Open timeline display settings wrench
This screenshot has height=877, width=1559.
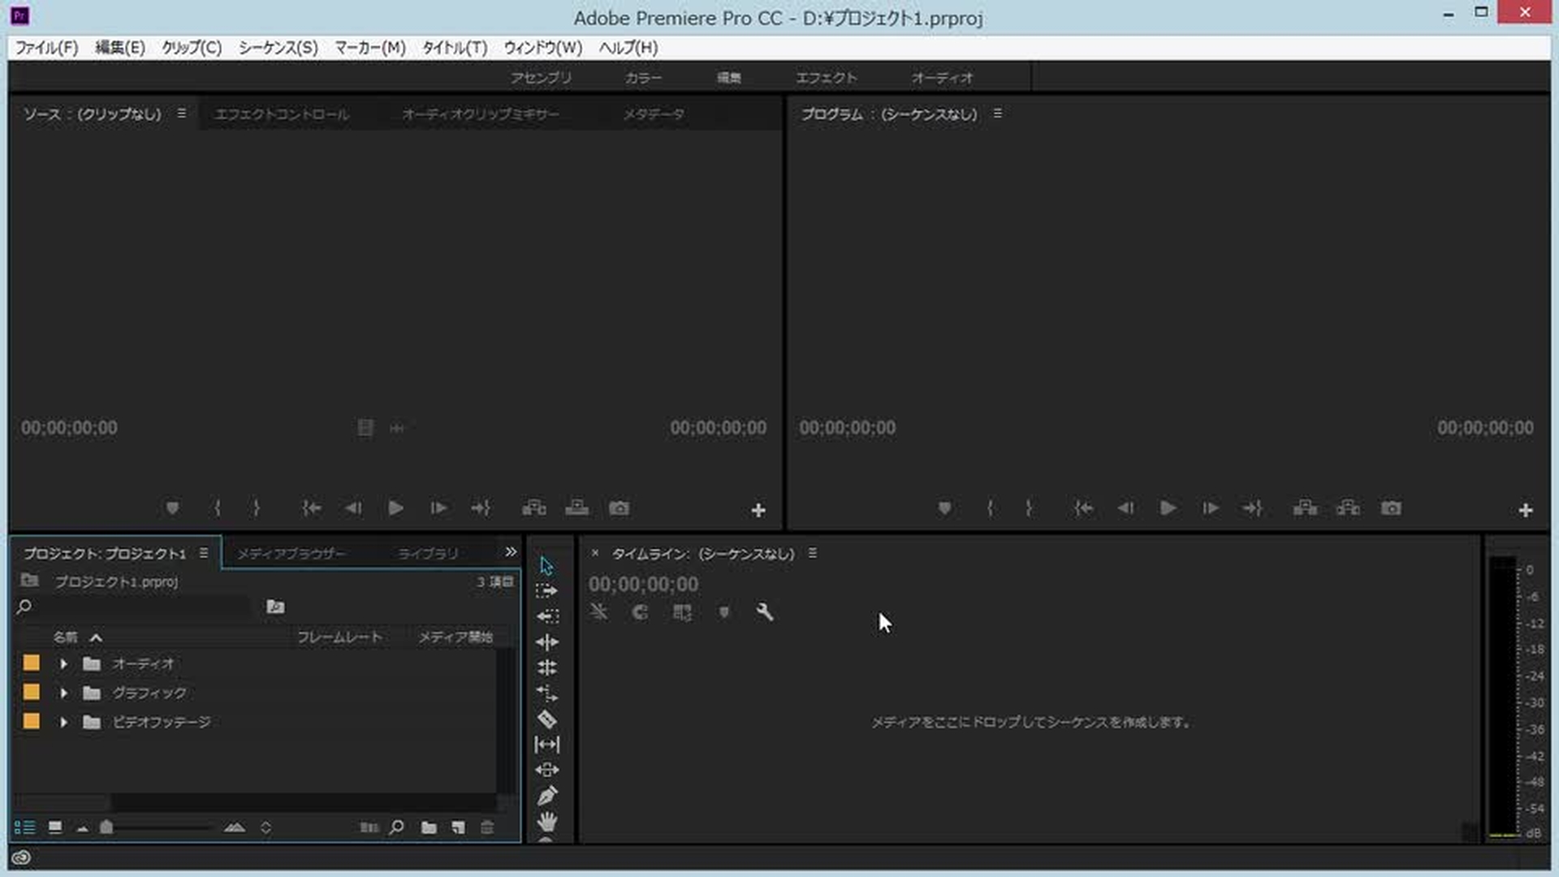764,612
